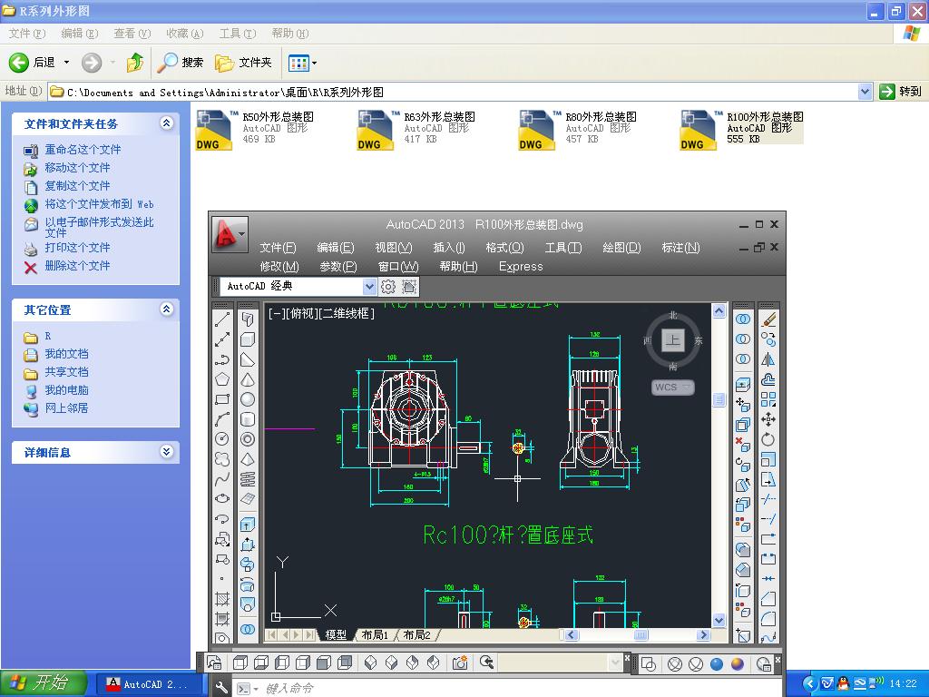Open the Express menu

tap(521, 267)
